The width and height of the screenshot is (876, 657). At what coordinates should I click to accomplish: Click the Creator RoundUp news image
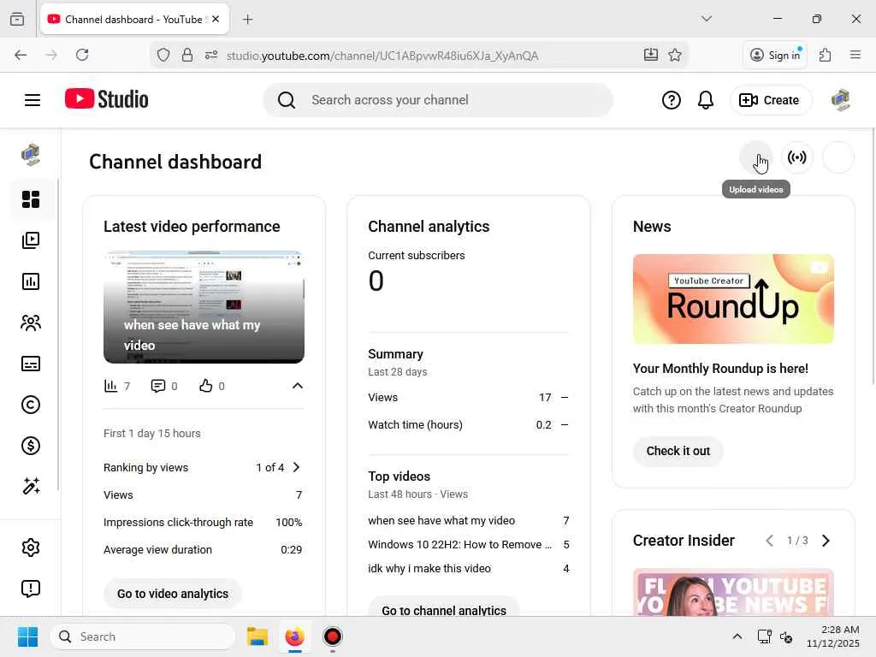point(733,299)
